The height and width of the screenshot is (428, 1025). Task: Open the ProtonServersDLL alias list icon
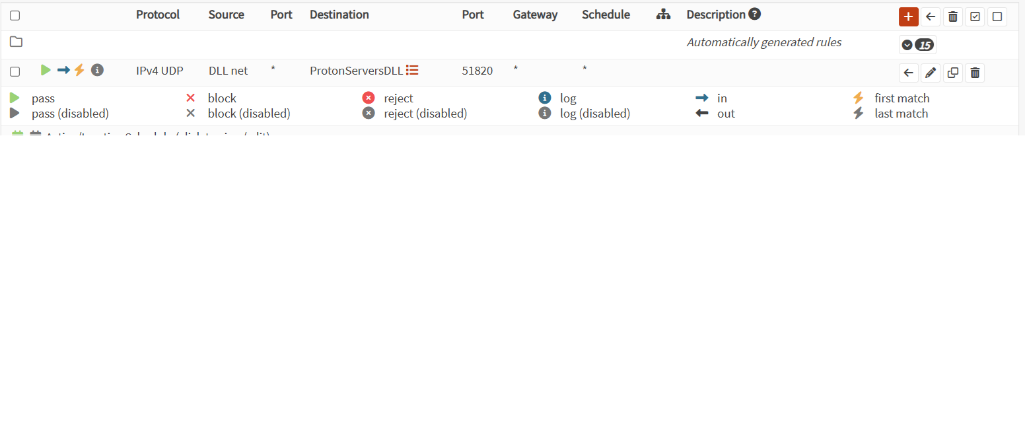pos(412,70)
